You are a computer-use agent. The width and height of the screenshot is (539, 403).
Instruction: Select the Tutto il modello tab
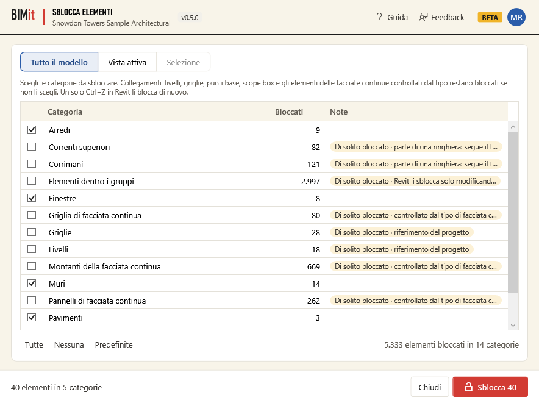click(x=59, y=62)
